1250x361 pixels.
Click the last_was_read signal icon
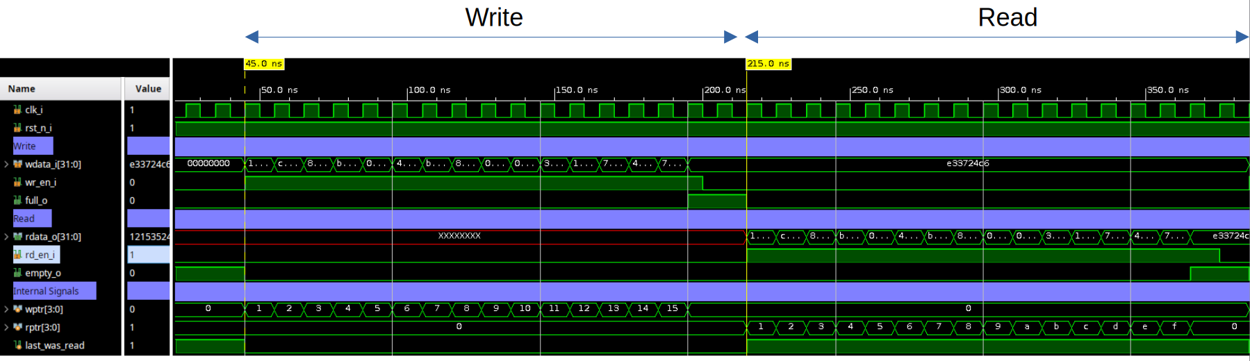tap(17, 345)
